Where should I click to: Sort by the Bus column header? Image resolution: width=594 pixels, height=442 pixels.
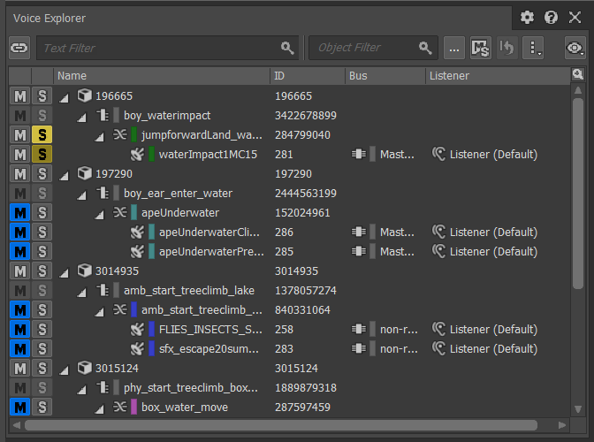click(358, 76)
